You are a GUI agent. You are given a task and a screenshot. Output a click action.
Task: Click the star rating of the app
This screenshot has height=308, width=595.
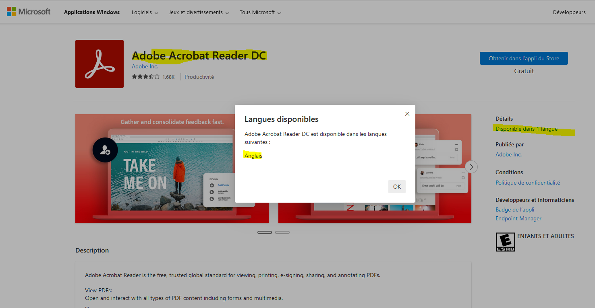click(145, 77)
